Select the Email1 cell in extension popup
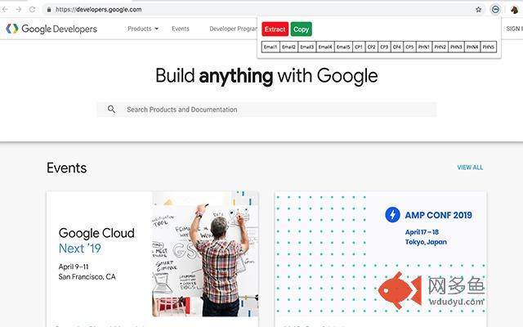 pos(270,47)
